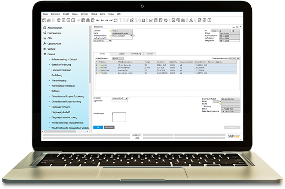This screenshot has width=285, height=189.
Task: Go to last data record arrow
Action: coord(111,20)
